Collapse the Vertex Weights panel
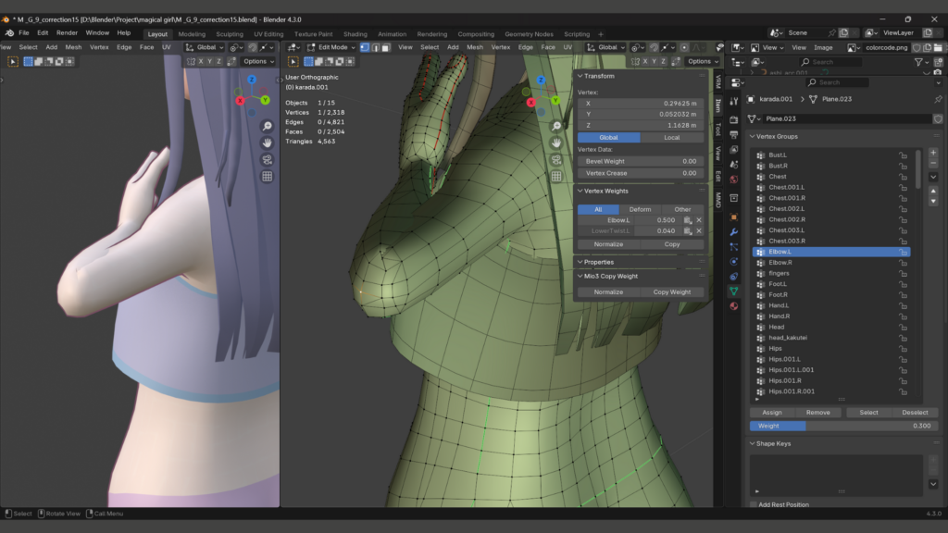948x533 pixels. click(580, 191)
